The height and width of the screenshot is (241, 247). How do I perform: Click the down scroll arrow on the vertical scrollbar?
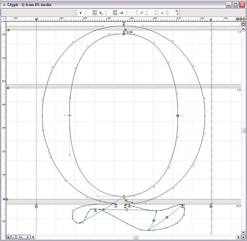click(x=243, y=232)
